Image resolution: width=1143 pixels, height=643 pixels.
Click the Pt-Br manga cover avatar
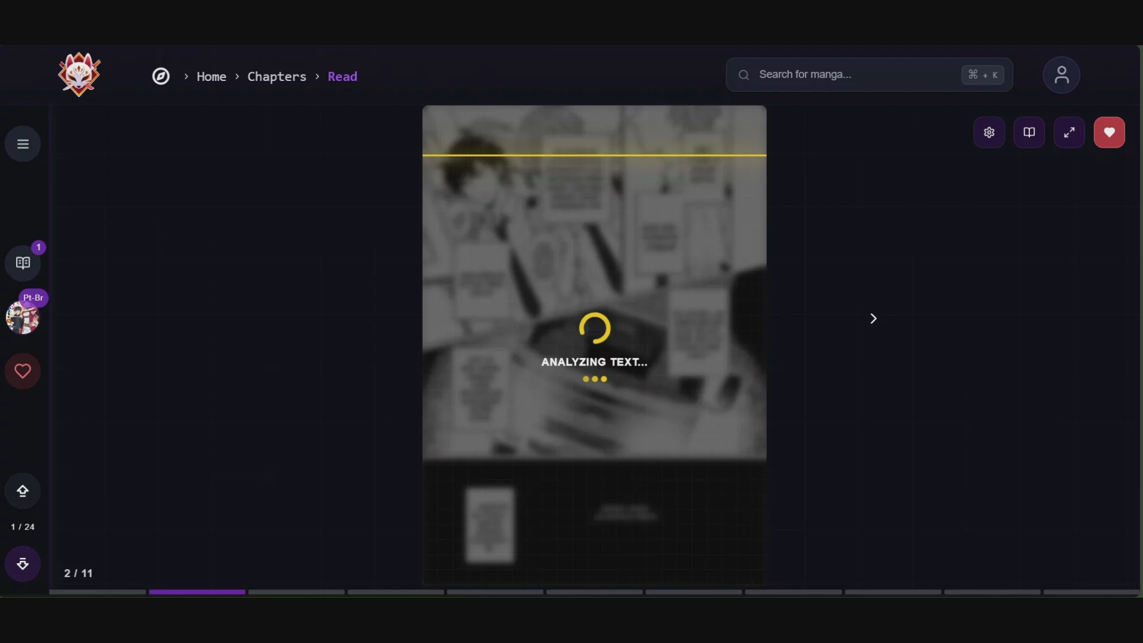click(23, 317)
